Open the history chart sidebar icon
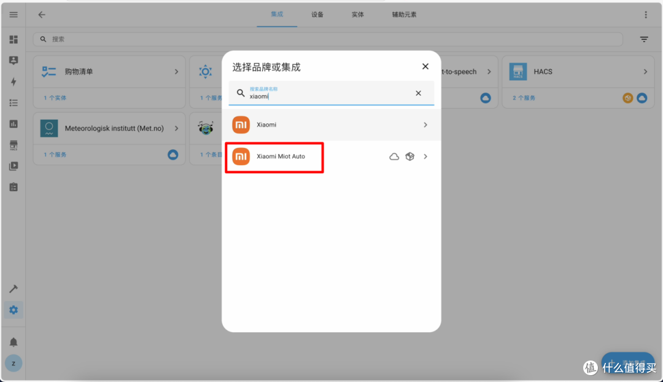 (x=14, y=124)
